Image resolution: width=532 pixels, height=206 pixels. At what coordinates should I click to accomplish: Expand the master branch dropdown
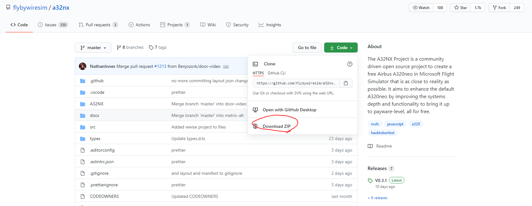click(93, 48)
